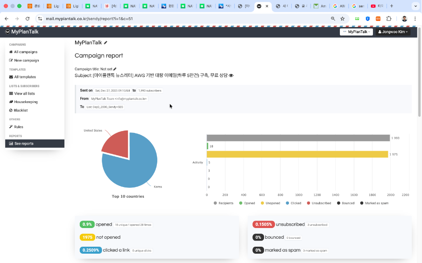Image resolution: width=422 pixels, height=263 pixels.
Task: Go to All campaigns in the sidebar
Action: tap(25, 52)
